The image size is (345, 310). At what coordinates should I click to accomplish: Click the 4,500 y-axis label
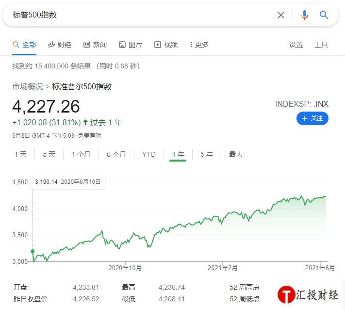[20, 182]
